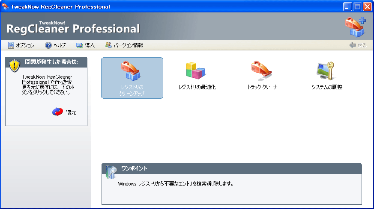The image size is (374, 209).
Task: Minimize the TweakNow RegCleaner window
Action: pyautogui.click(x=347, y=7)
